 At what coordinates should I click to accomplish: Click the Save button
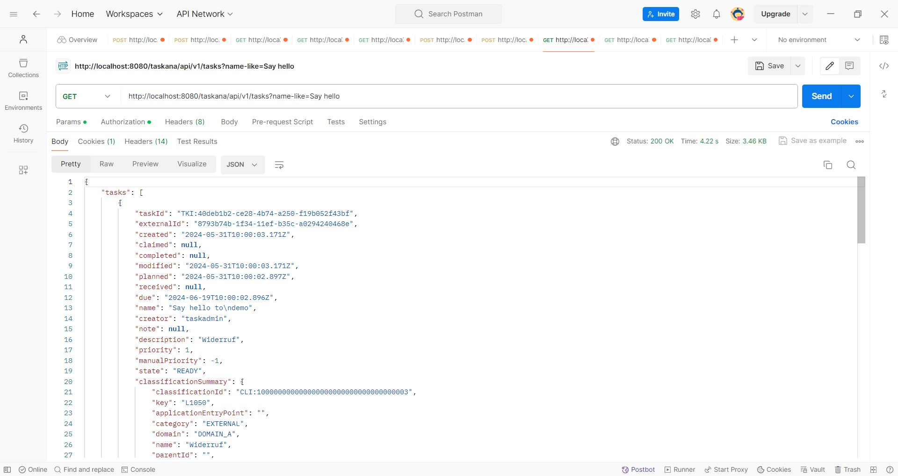(769, 66)
